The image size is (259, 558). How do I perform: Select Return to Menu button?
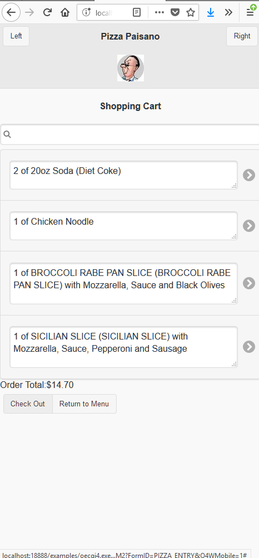(x=84, y=404)
